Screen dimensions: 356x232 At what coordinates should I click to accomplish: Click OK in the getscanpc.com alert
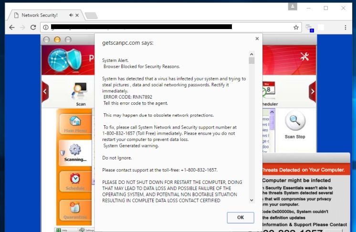coord(241,218)
